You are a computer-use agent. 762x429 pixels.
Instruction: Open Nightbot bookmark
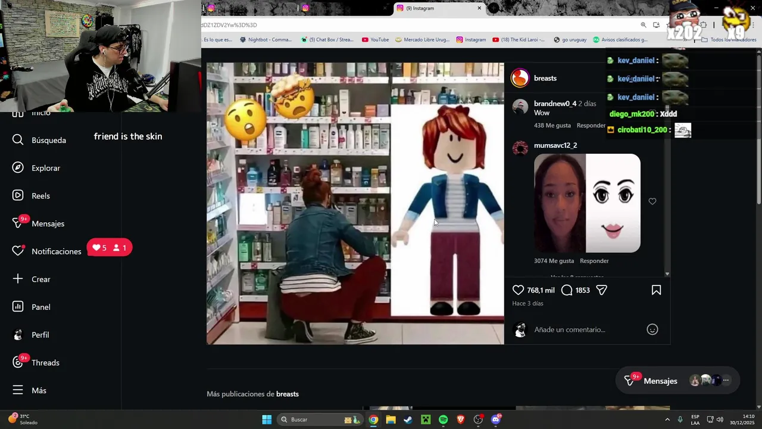coord(266,40)
